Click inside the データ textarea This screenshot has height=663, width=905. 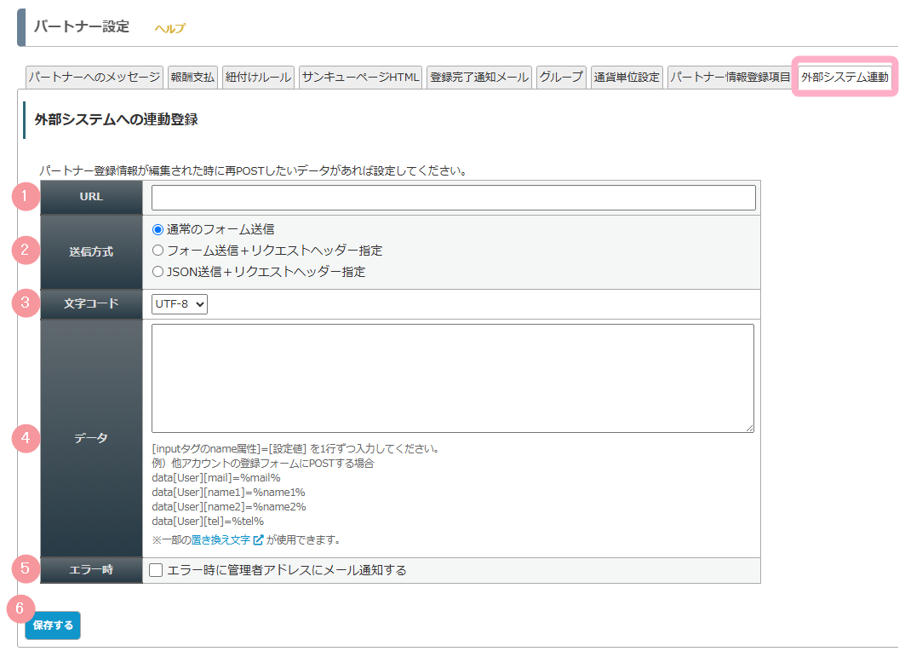click(453, 378)
